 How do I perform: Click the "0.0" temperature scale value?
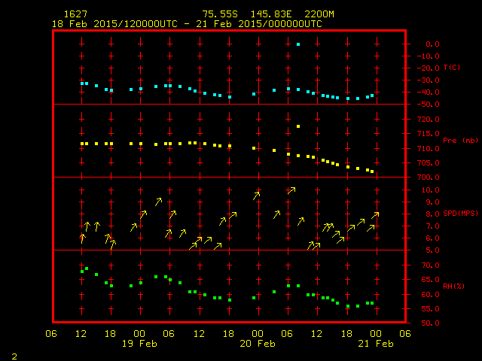[432, 44]
